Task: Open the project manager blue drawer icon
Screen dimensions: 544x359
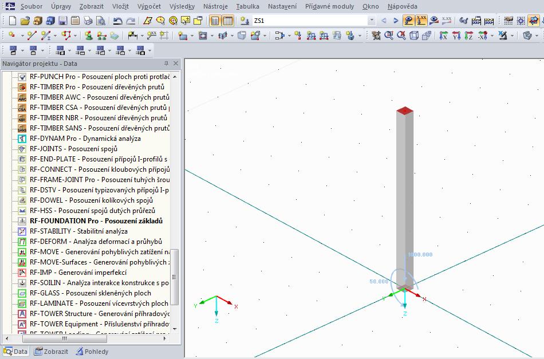Action: click(50, 21)
